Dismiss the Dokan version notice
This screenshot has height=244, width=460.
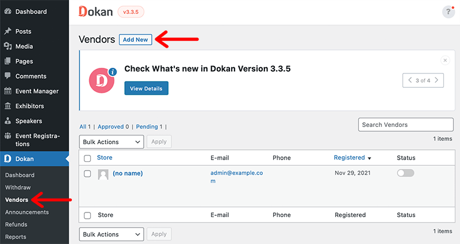point(445,60)
